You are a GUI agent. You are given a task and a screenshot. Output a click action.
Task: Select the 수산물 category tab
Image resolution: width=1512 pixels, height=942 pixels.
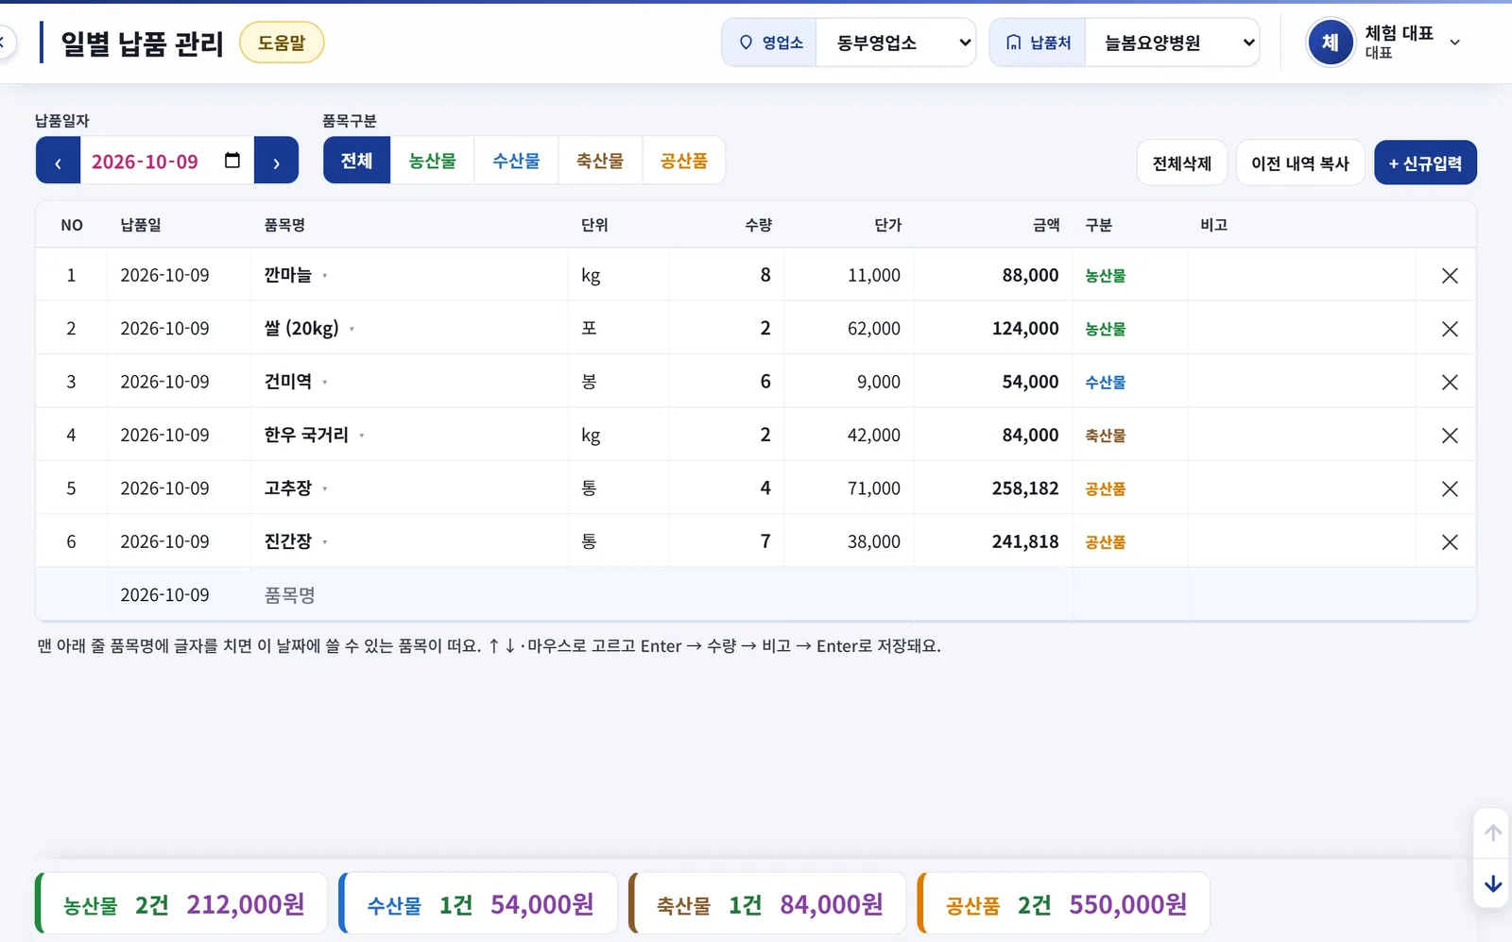pos(516,161)
